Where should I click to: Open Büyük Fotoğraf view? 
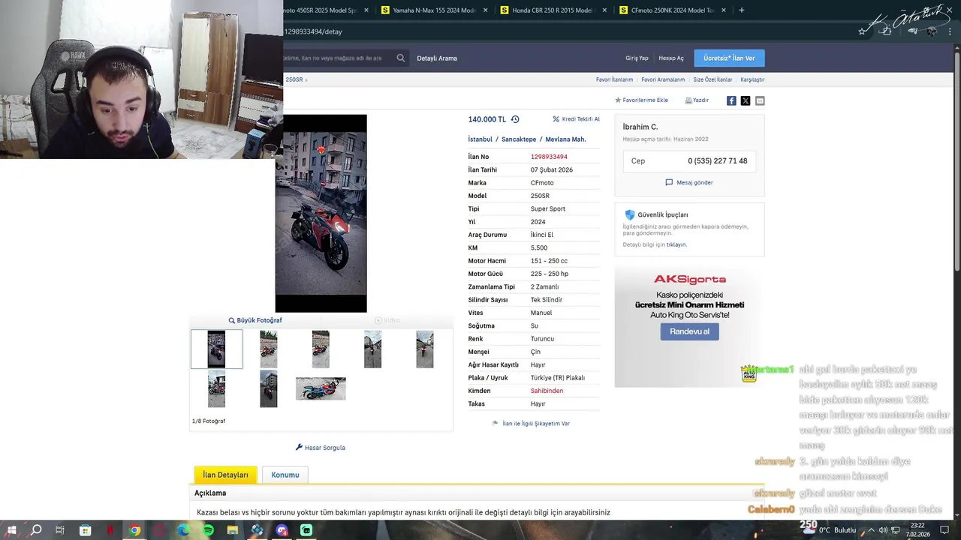pyautogui.click(x=255, y=320)
